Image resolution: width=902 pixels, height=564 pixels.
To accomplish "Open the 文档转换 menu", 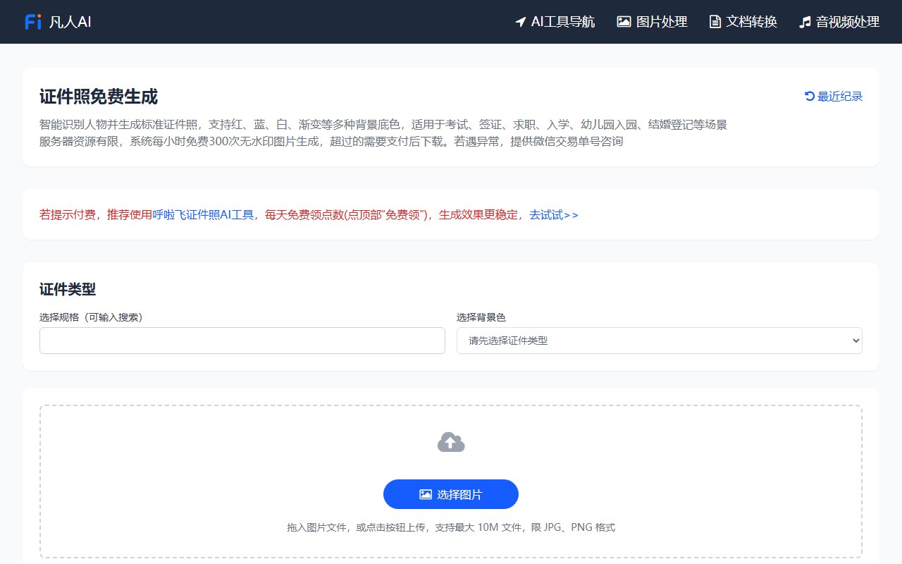I will click(x=743, y=22).
